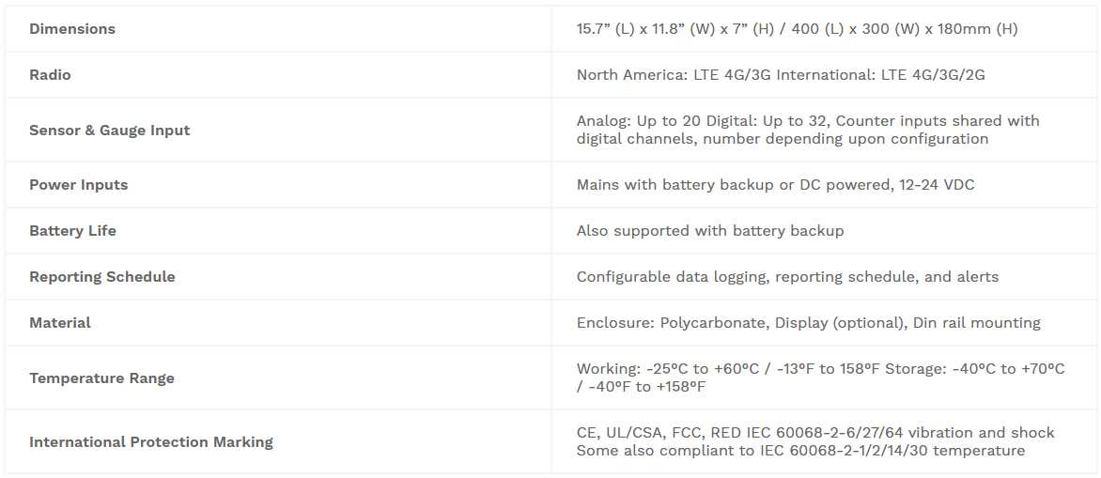The image size is (1101, 478).
Task: Click the Temperature Range label
Action: point(101,378)
